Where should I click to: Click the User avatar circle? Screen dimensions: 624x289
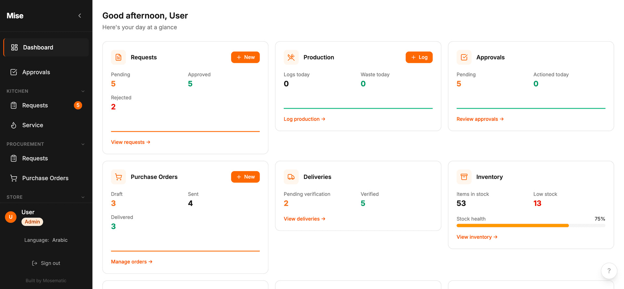pos(11,217)
